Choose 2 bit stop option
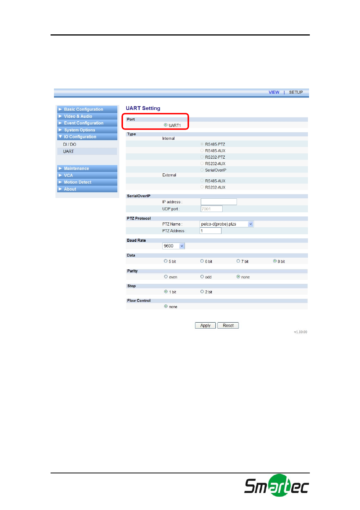This screenshot has height=510, width=360. pyautogui.click(x=202, y=292)
